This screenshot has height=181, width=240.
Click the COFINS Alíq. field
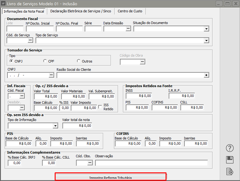151,143
